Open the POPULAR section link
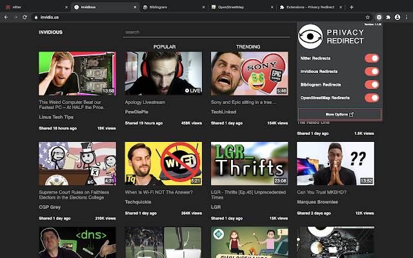Screen dimensions: 413x258 (x=165, y=46)
